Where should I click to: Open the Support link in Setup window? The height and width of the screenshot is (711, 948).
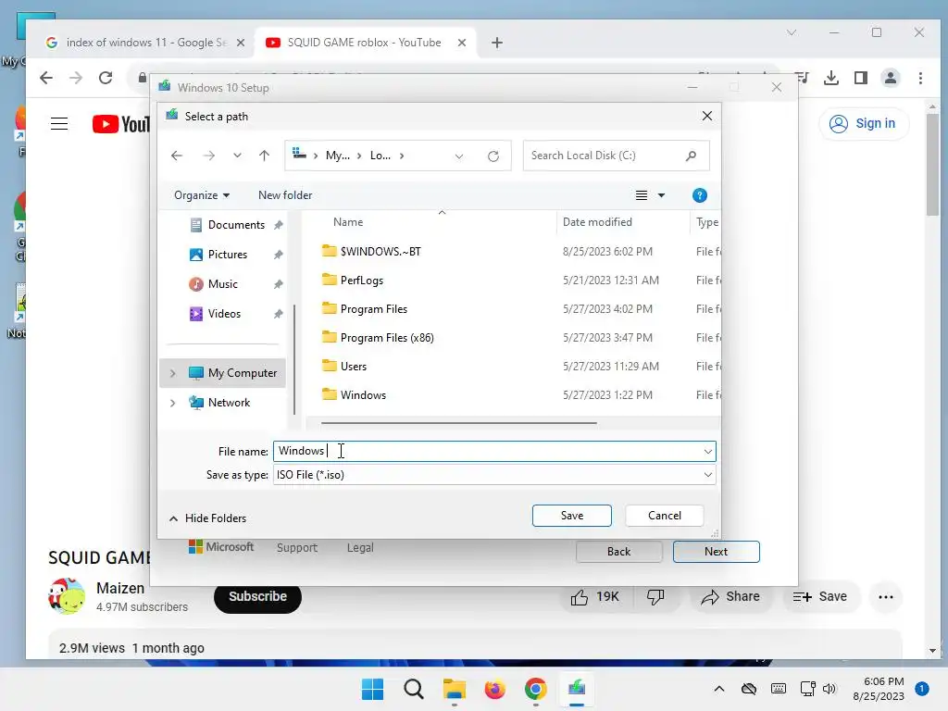coord(297,548)
